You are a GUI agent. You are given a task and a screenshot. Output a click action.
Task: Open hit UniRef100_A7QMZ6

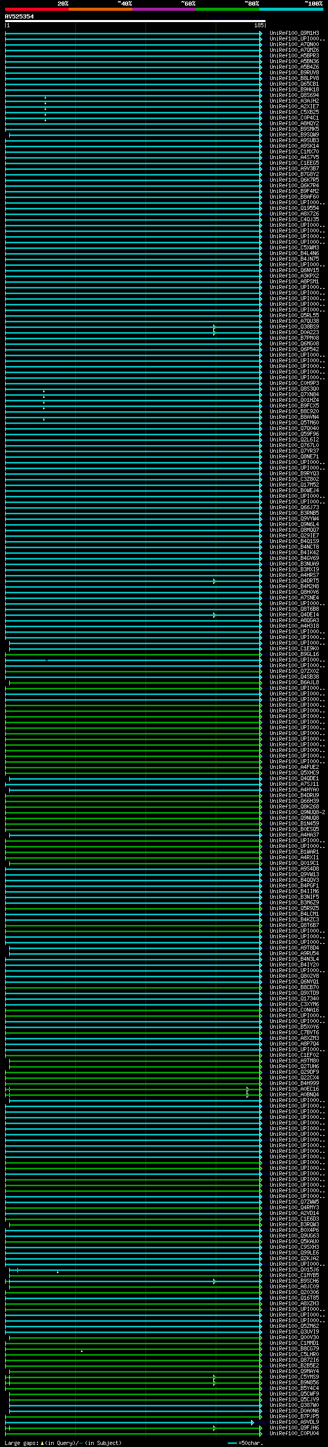tap(294, 50)
